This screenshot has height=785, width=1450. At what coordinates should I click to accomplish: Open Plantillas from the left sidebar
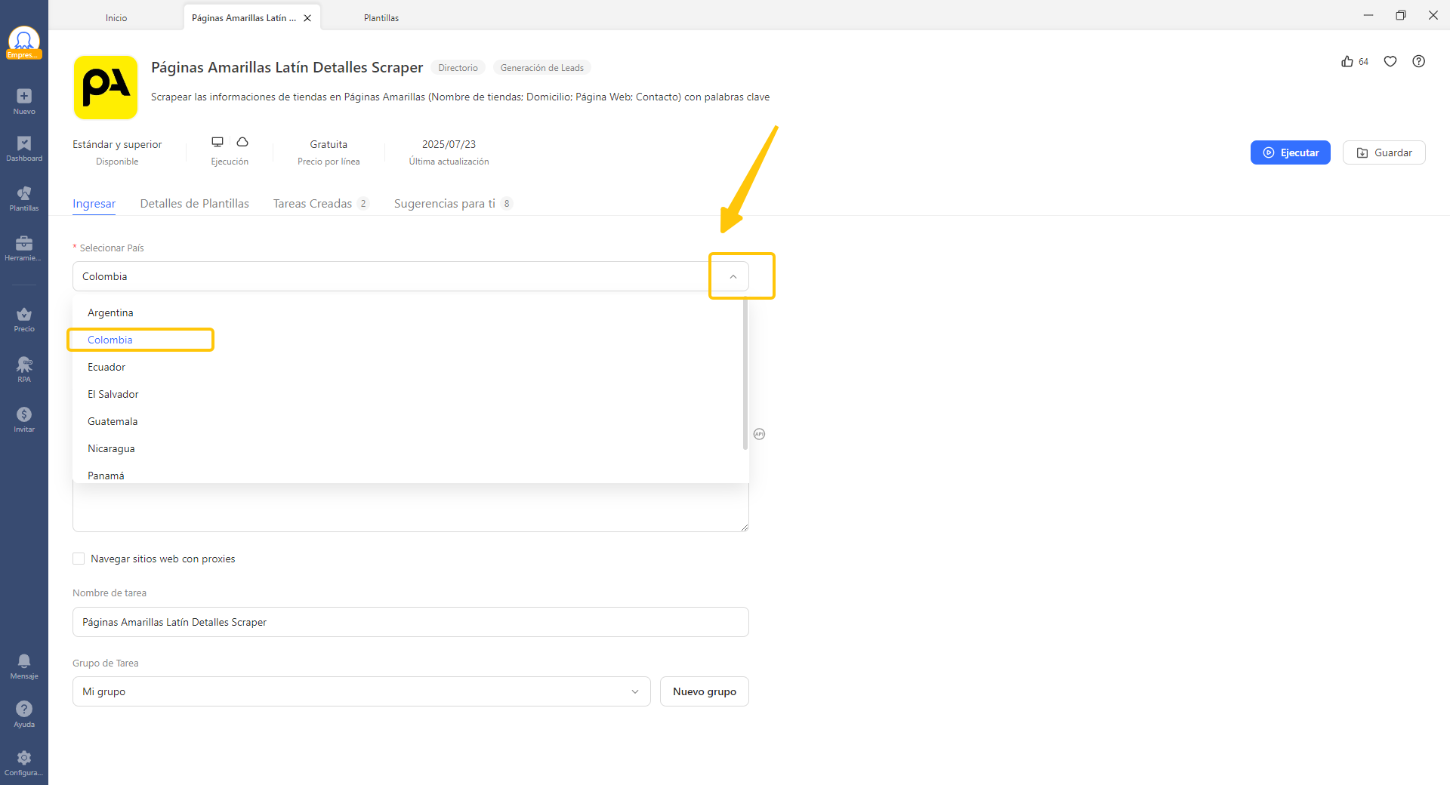point(24,194)
